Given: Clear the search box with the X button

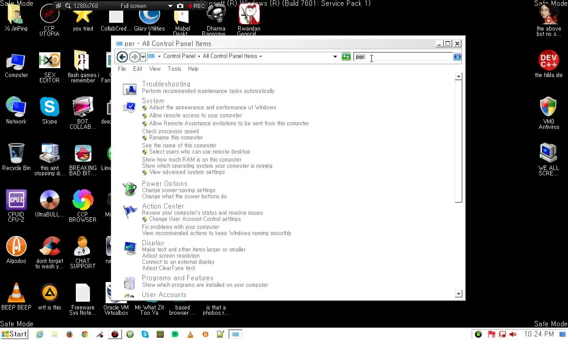Looking at the screenshot, I should [x=457, y=57].
